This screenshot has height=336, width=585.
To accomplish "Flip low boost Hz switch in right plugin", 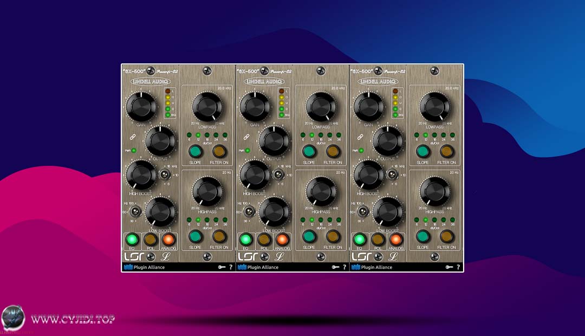I will pos(363,212).
